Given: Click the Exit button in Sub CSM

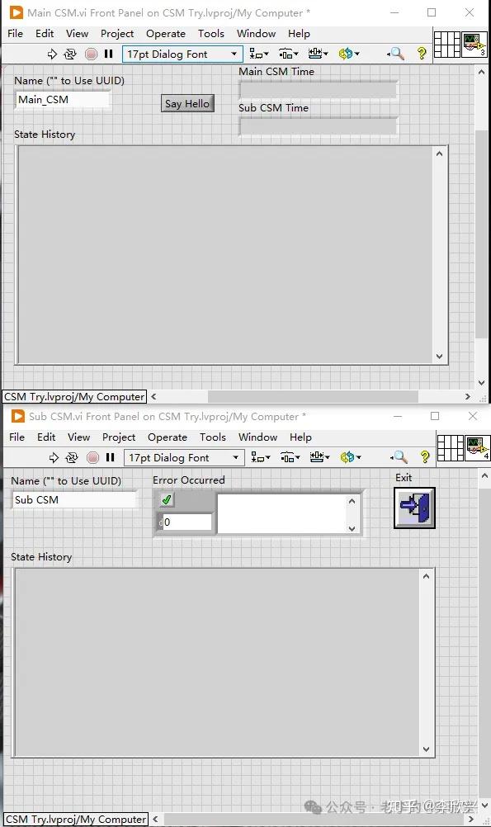Looking at the screenshot, I should tap(414, 508).
